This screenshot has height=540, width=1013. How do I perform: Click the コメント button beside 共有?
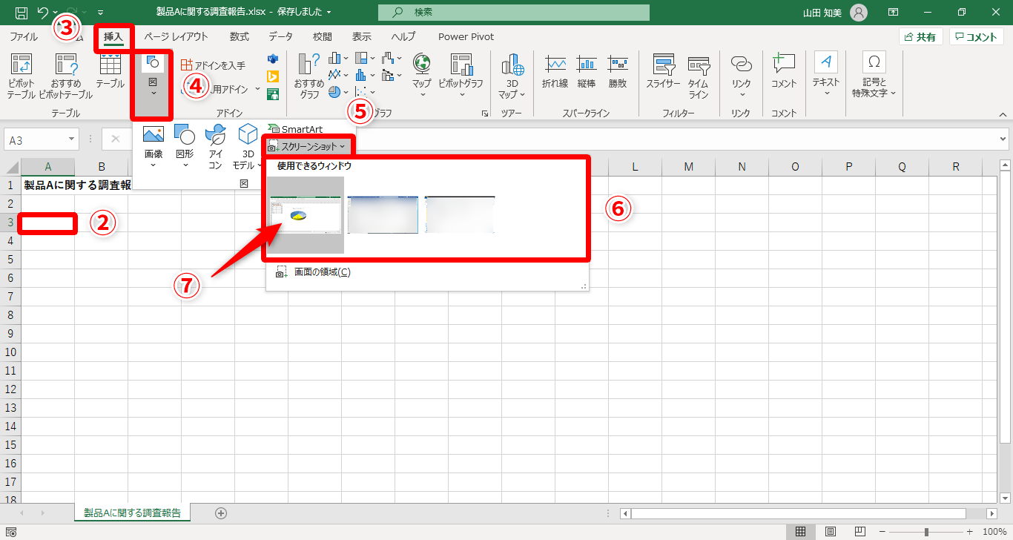tap(977, 36)
